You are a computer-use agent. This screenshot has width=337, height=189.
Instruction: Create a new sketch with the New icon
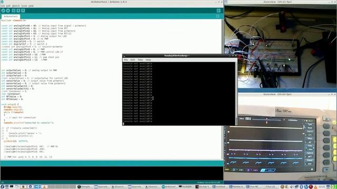[x=14, y=10]
